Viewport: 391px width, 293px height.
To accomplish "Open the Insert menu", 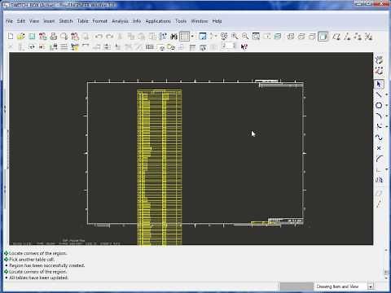I will (x=49, y=21).
